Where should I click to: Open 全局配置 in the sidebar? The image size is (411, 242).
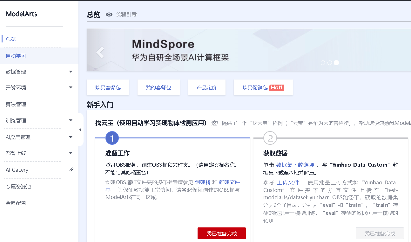(16, 203)
